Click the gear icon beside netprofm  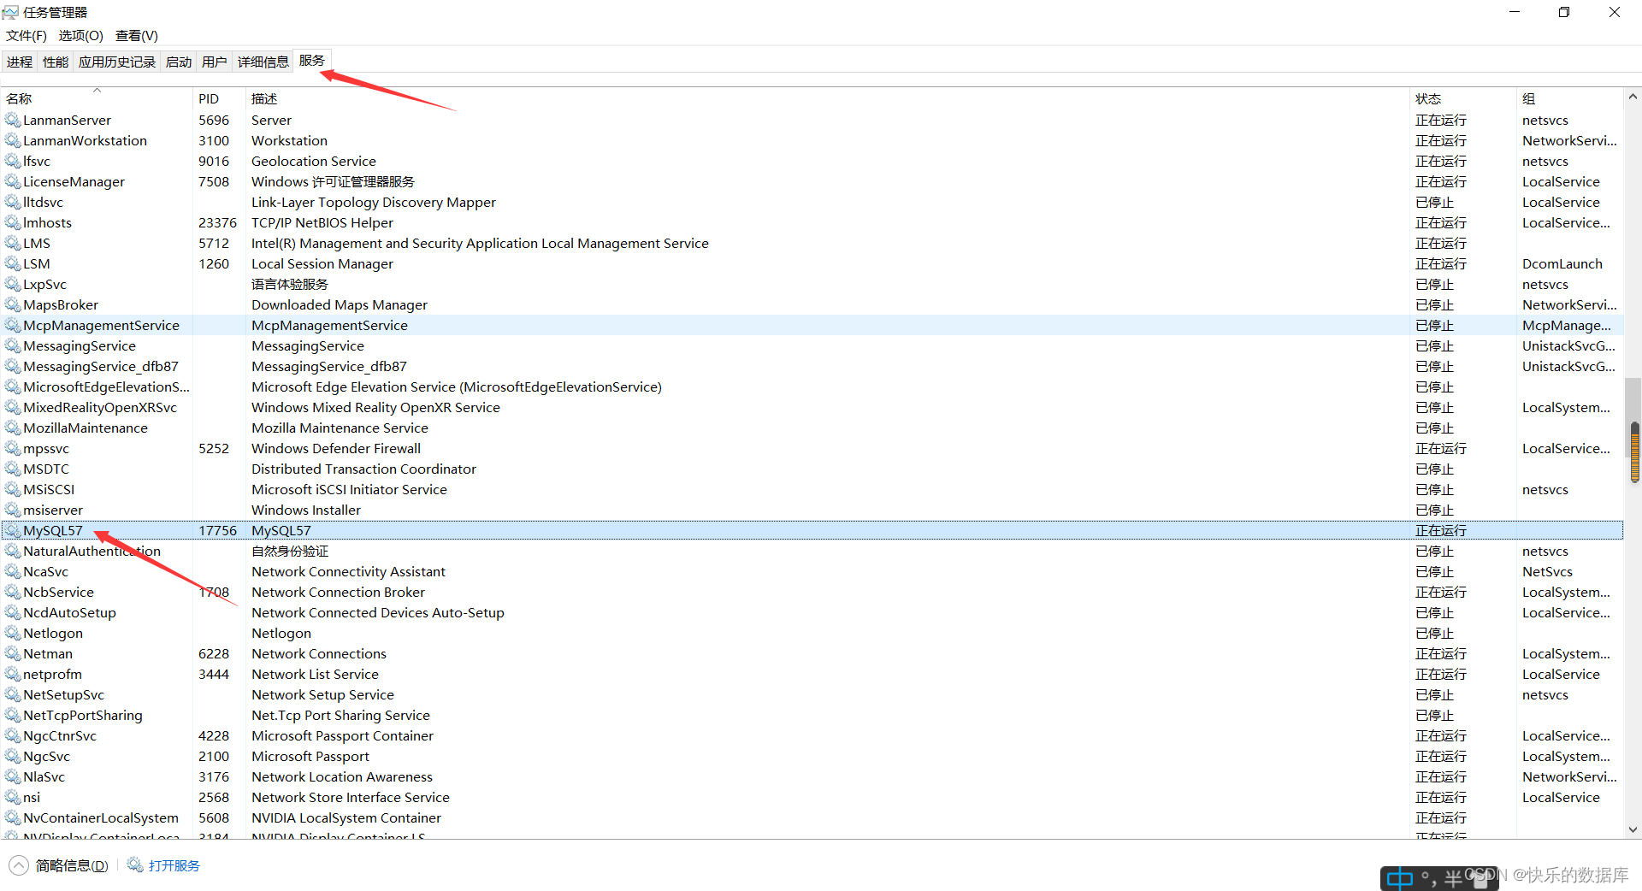13,674
